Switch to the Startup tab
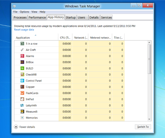 71,17
